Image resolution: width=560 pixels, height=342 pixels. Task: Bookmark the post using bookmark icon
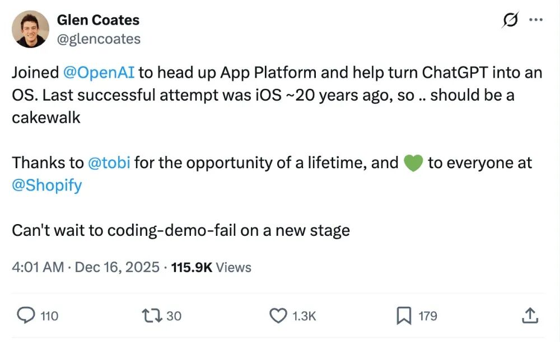pyautogui.click(x=404, y=316)
